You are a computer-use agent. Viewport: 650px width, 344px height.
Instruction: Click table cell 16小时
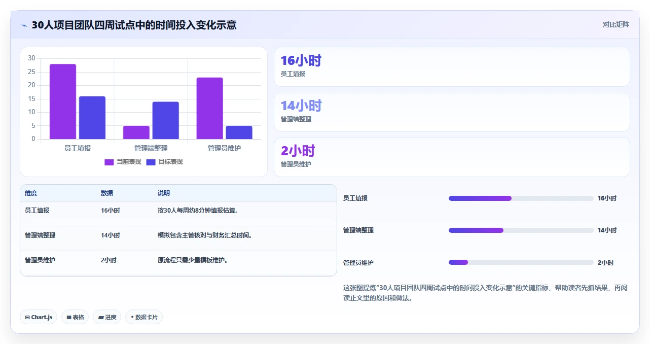(111, 210)
